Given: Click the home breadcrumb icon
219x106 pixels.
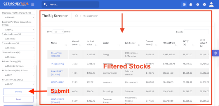Looking at the screenshot, I should [x=77, y=16].
